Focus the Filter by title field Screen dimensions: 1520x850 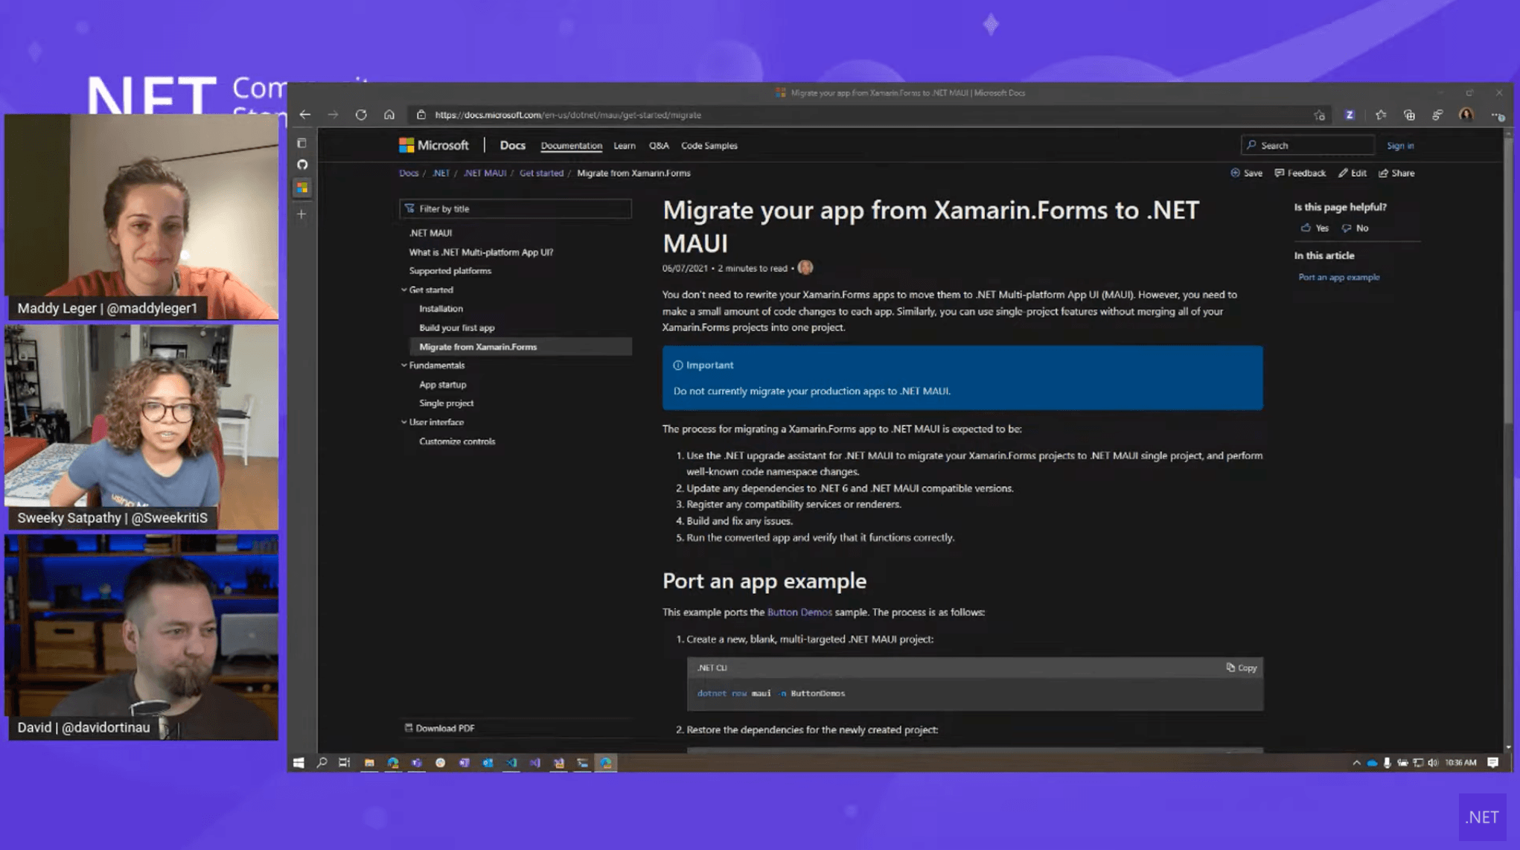pos(515,209)
